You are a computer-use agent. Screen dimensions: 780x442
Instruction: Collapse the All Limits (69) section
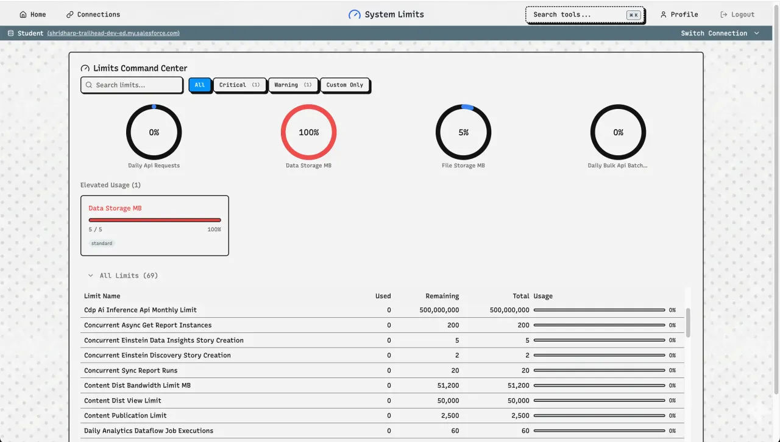122,276
